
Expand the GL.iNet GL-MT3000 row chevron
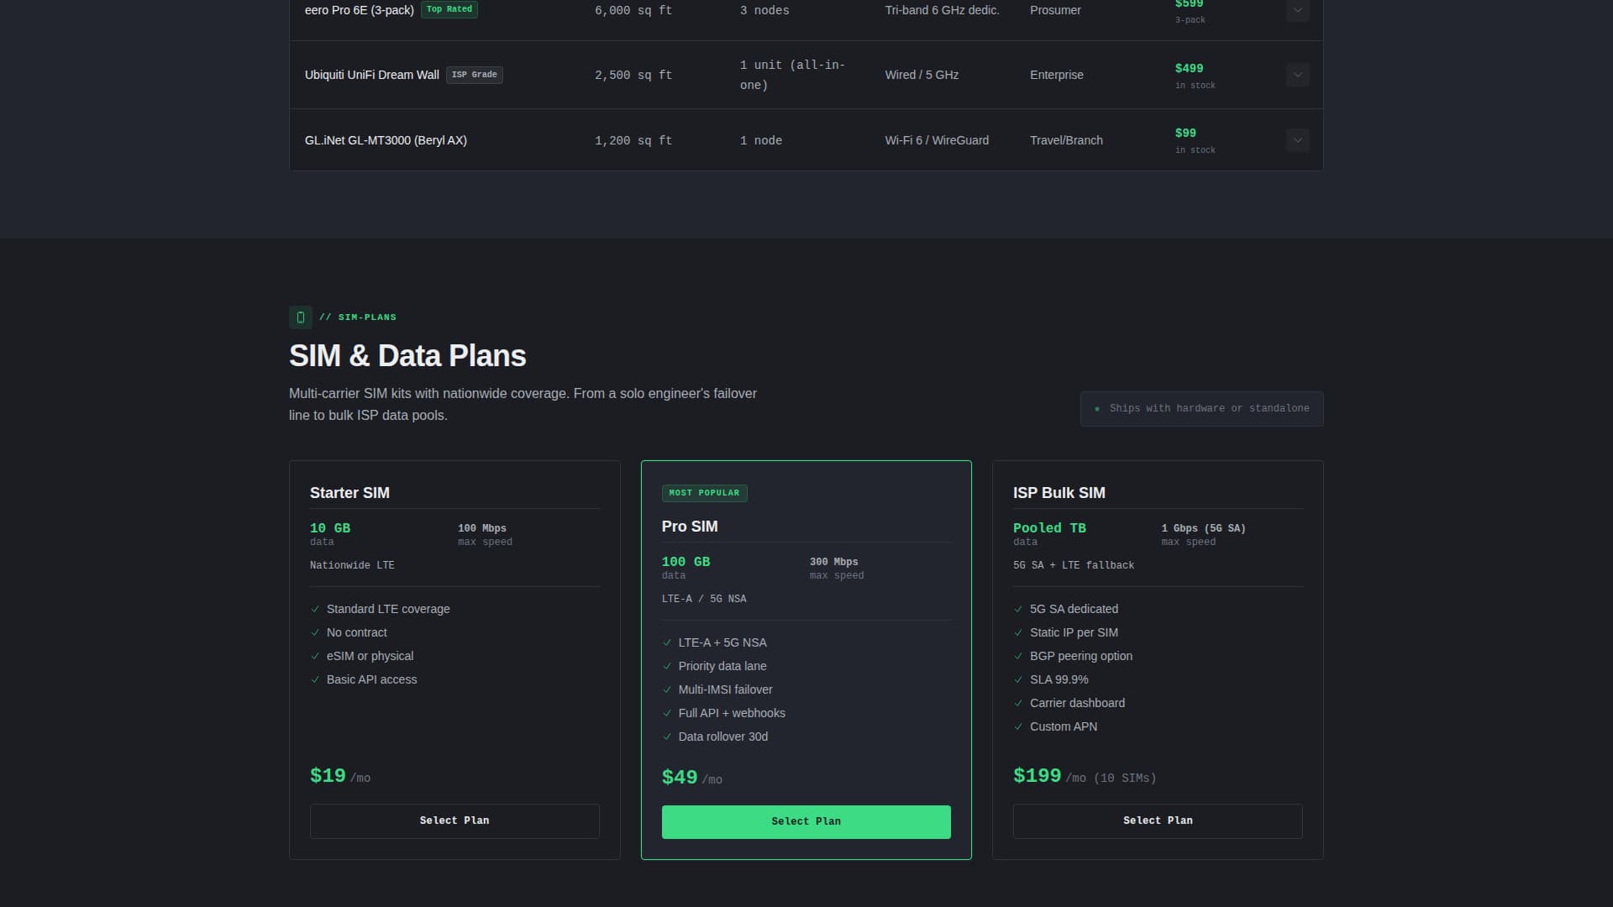[1297, 140]
